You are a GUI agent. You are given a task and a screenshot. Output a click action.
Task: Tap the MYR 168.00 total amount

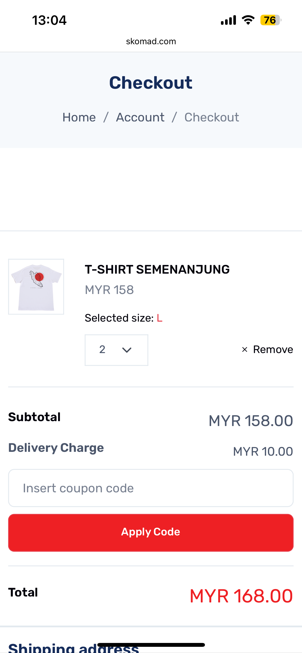point(241,596)
